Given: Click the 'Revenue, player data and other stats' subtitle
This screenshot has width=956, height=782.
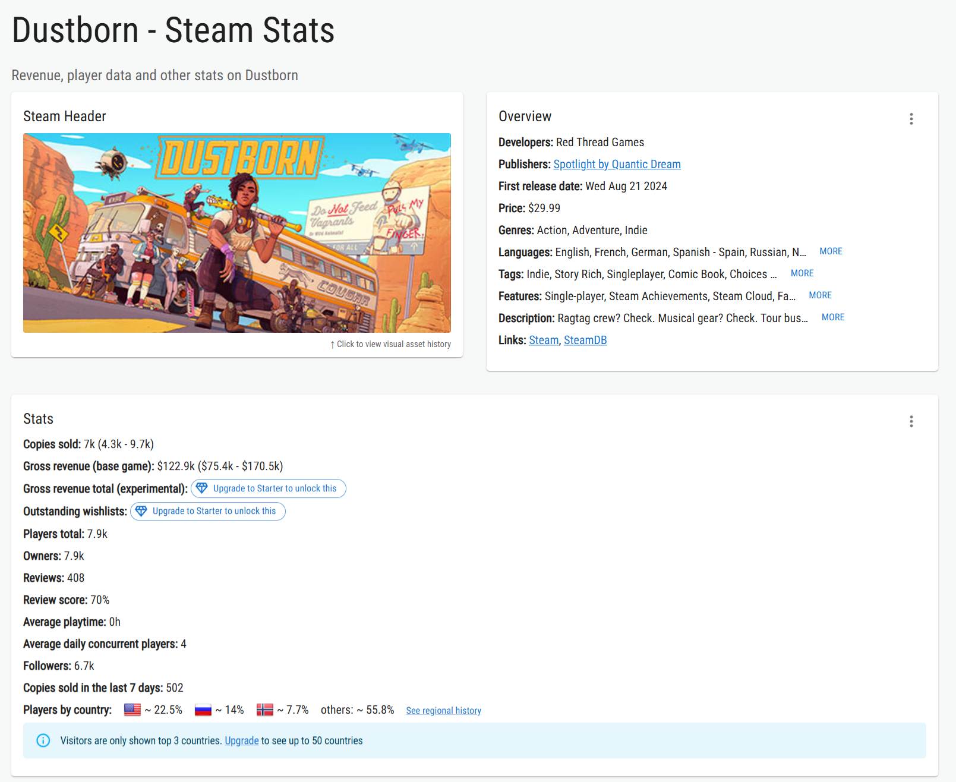Looking at the screenshot, I should (x=154, y=75).
